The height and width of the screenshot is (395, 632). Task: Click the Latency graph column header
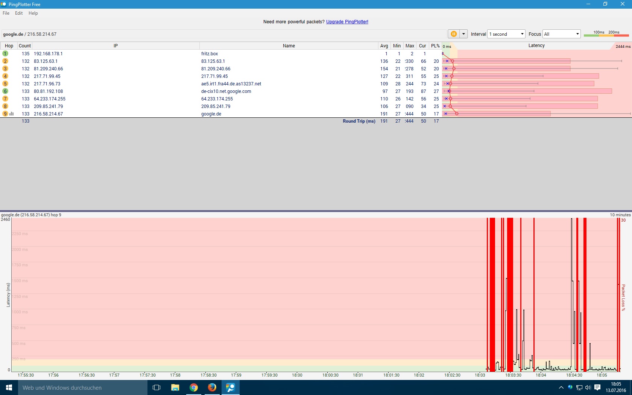point(536,46)
